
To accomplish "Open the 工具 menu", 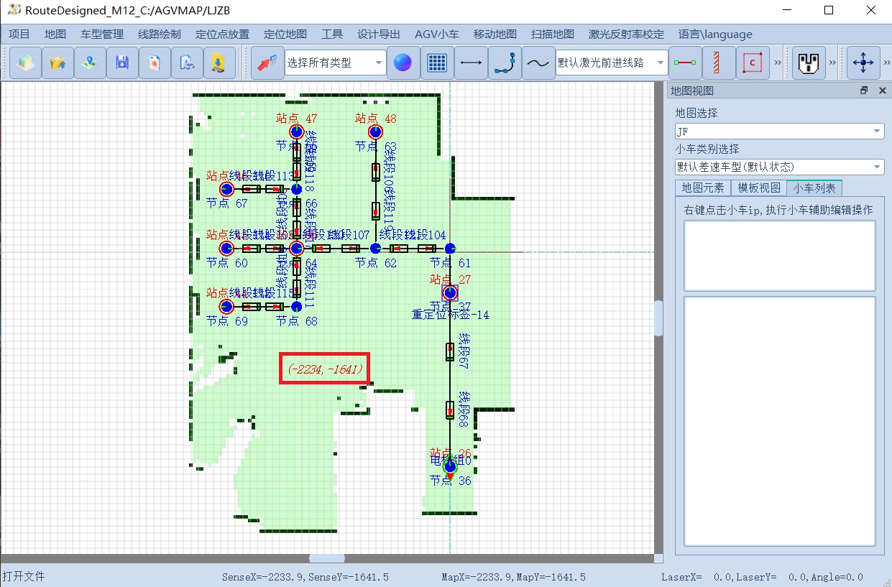I will click(332, 34).
